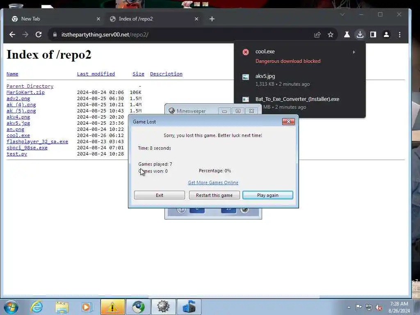Open the Chrome profile icon
Image resolution: width=420 pixels, height=315 pixels.
(386, 34)
